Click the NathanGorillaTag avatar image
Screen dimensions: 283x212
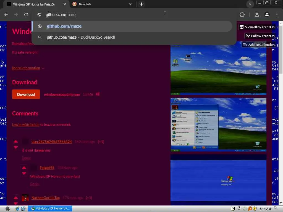tap(25, 198)
